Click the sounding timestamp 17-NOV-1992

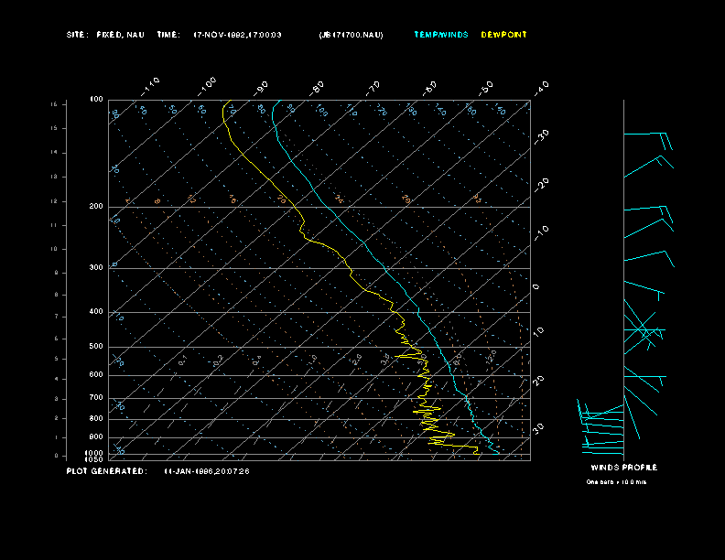[237, 35]
